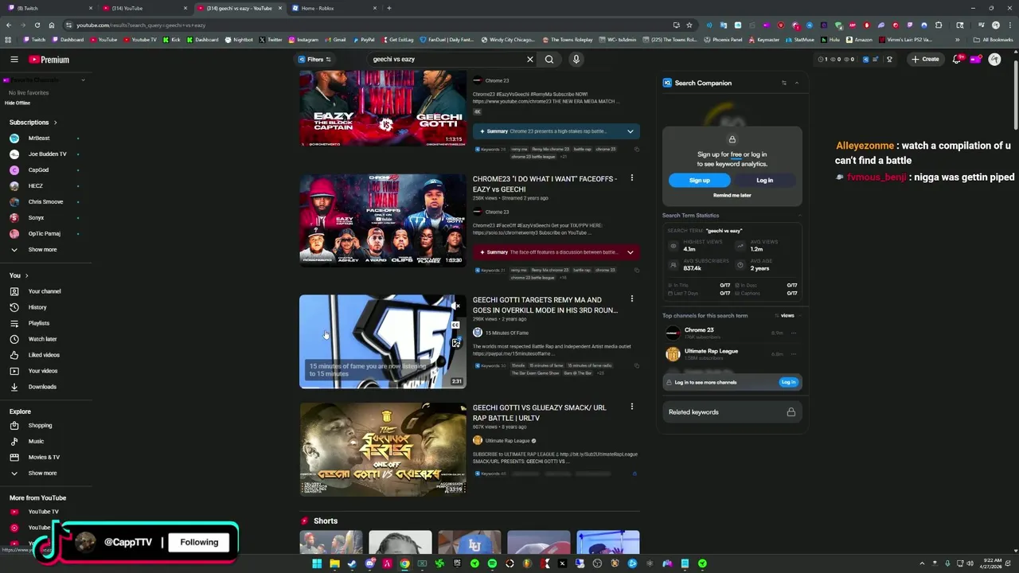Open options menu for Geechi Gotti Targets Remy Ma
1019x573 pixels.
(x=632, y=299)
